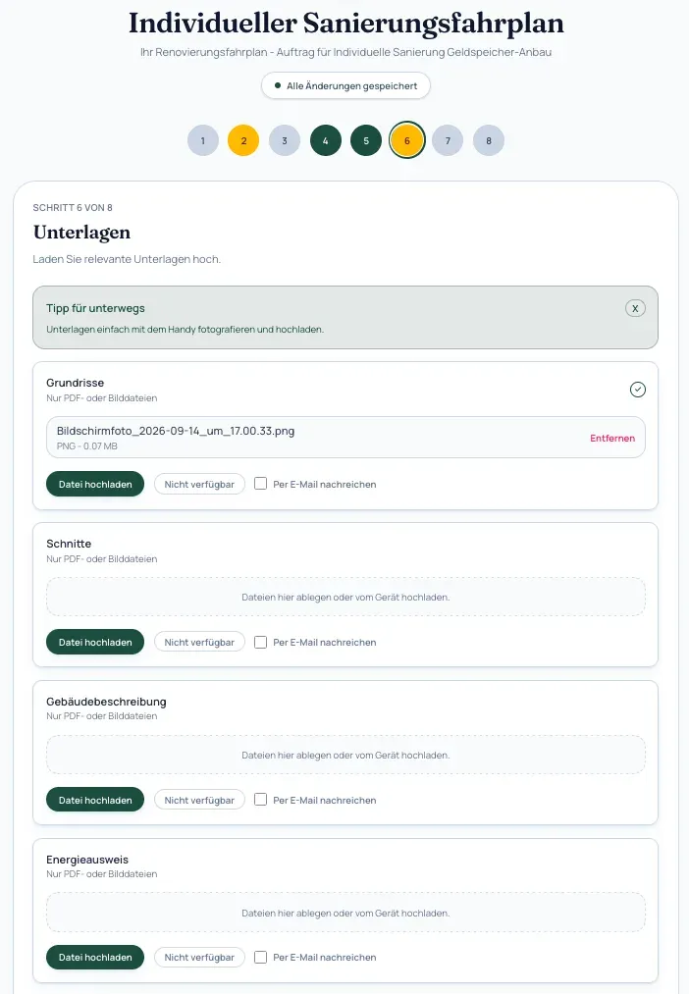The height and width of the screenshot is (994, 689).
Task: Select the current step 6 circle
Action: (x=407, y=140)
